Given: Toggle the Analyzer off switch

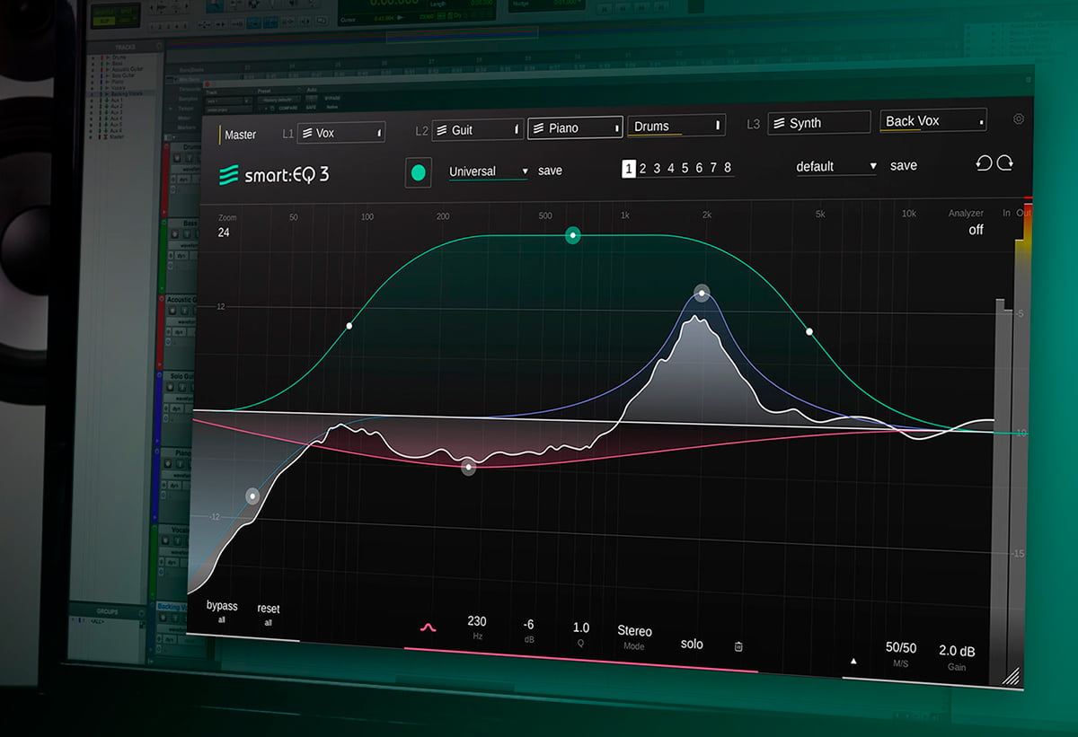Looking at the screenshot, I should tap(976, 230).
